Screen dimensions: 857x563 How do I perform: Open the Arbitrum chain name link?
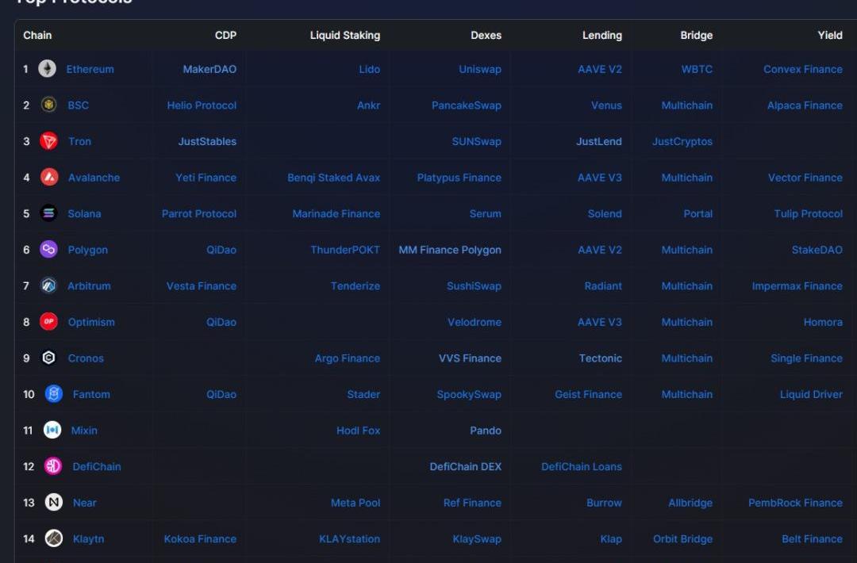[89, 286]
